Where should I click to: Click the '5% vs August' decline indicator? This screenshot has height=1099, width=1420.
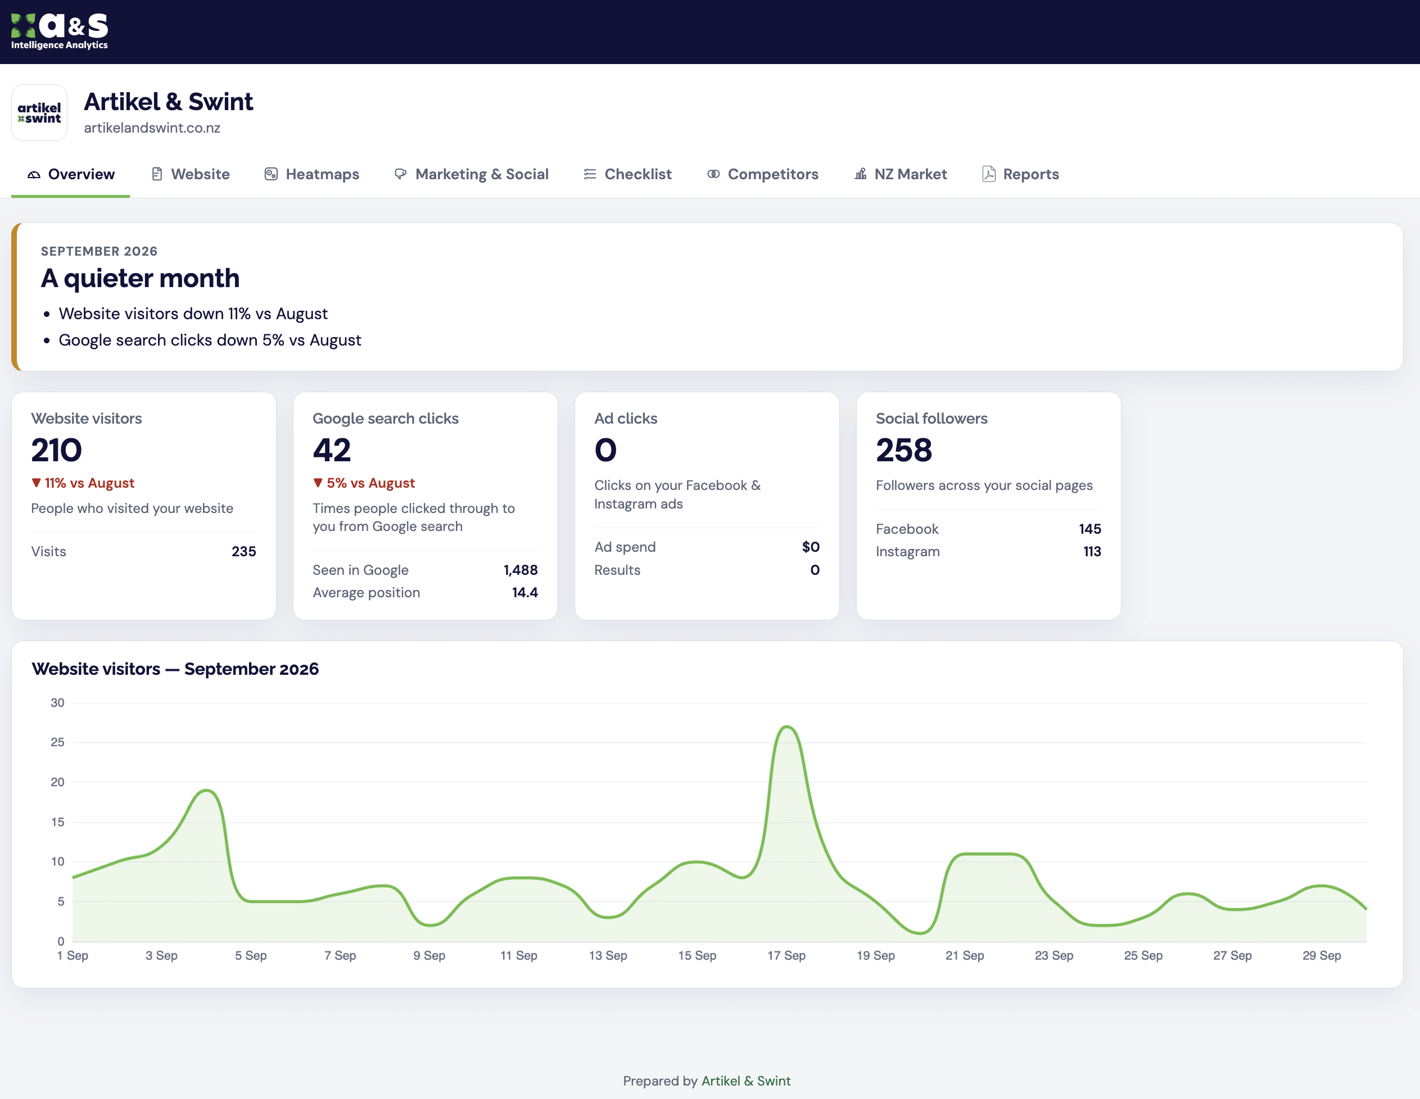(x=364, y=483)
